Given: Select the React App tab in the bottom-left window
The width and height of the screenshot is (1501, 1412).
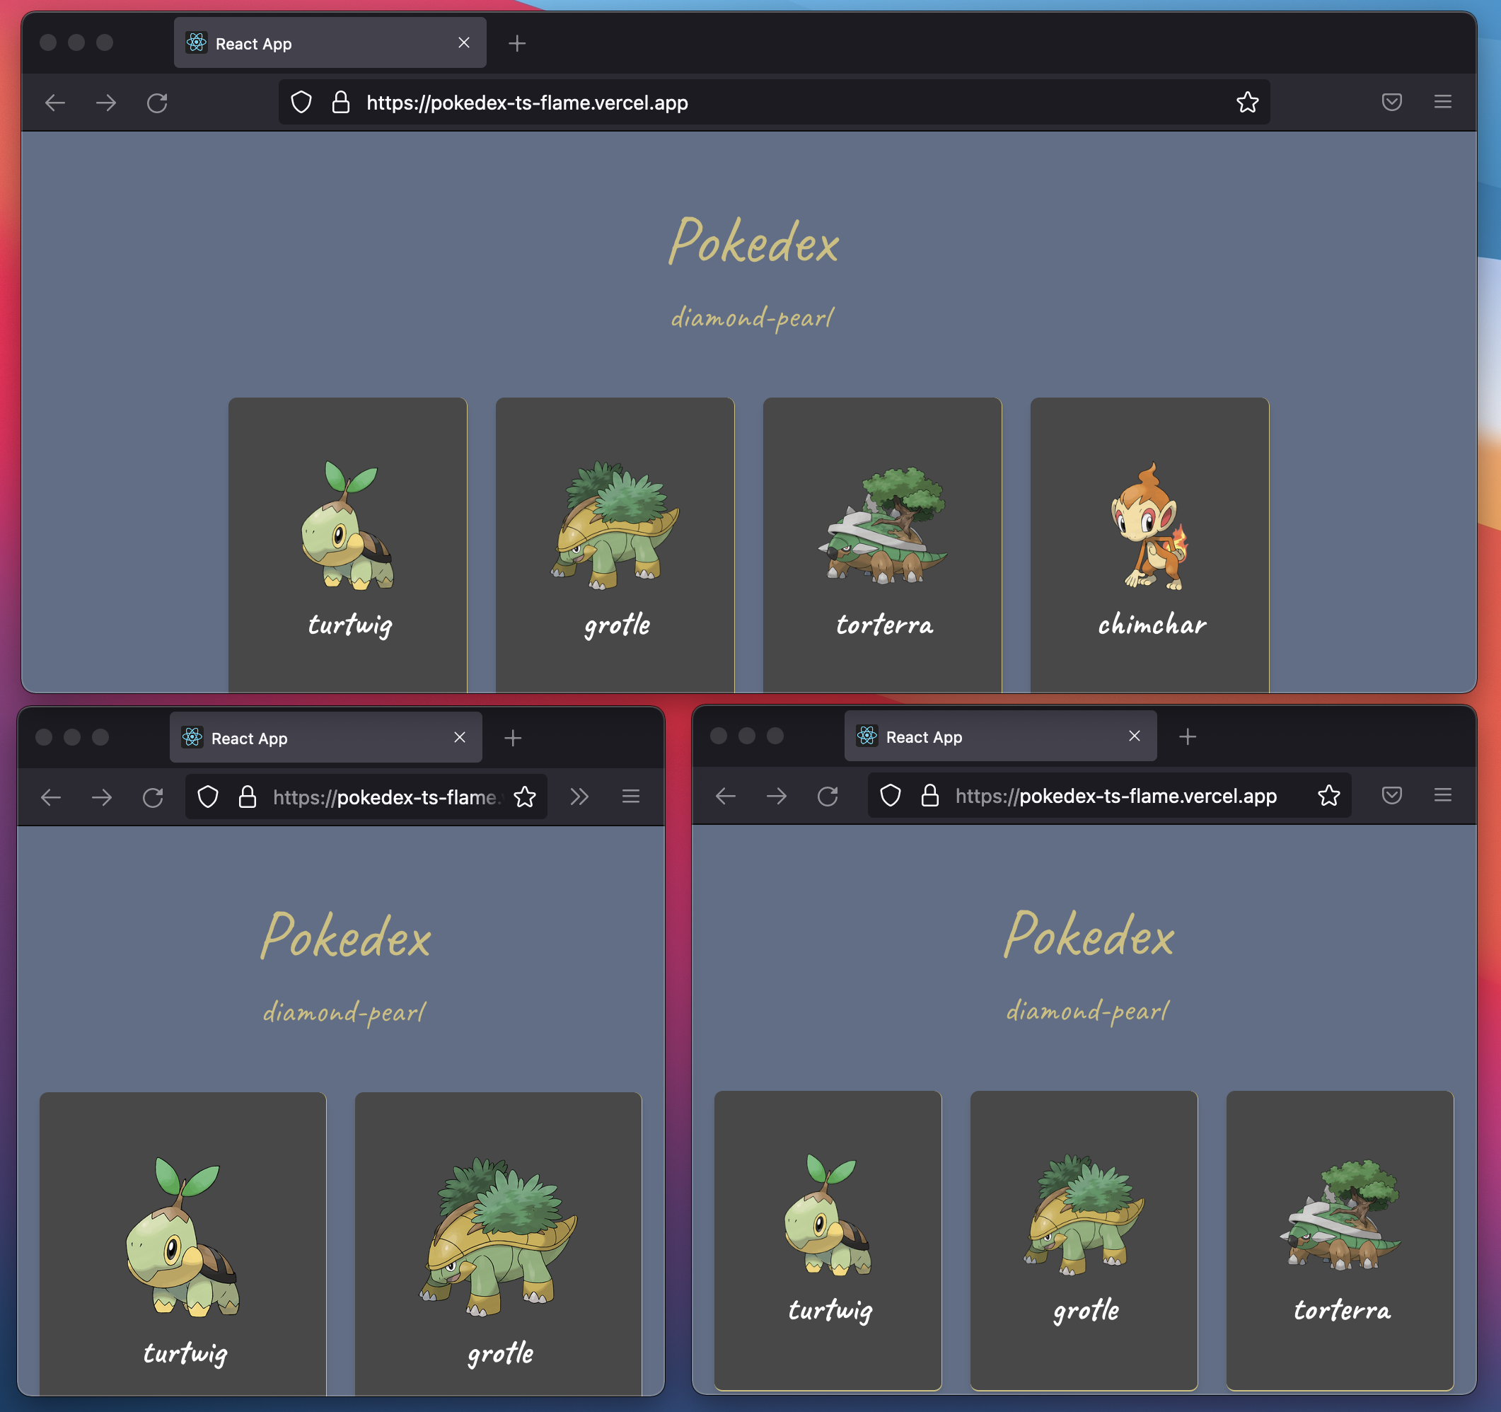Looking at the screenshot, I should click(325, 738).
